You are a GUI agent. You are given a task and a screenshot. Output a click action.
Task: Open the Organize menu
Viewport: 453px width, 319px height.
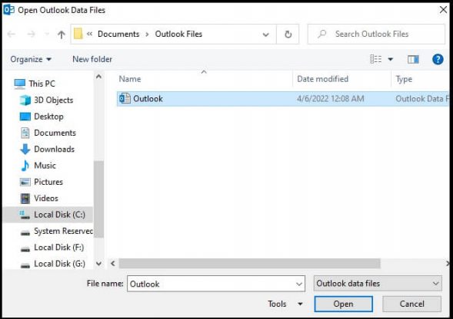[x=31, y=59]
